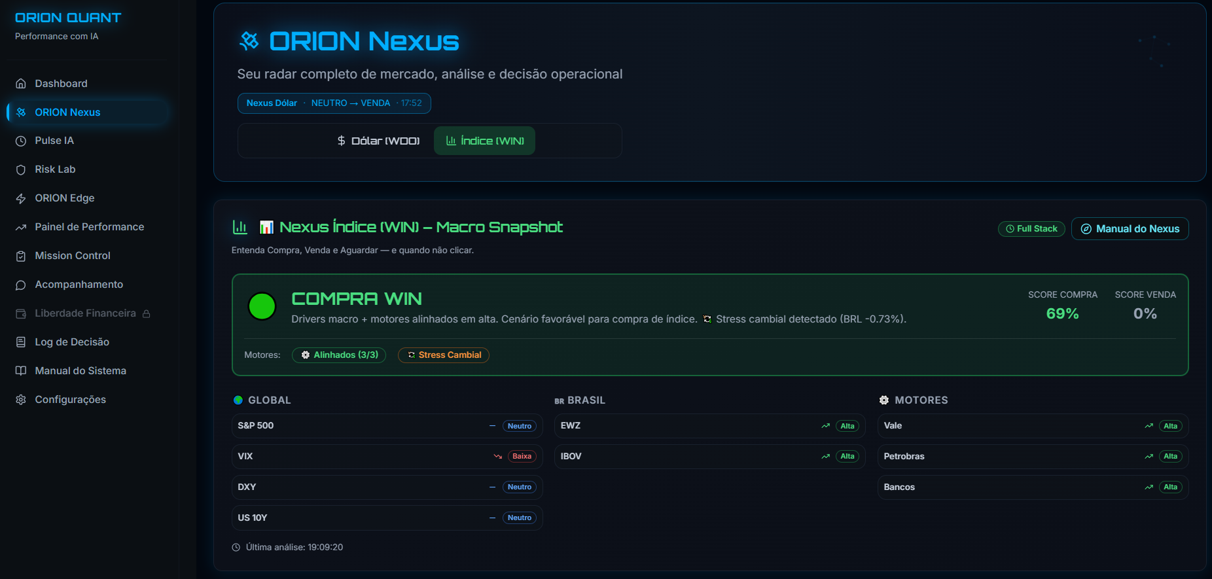Click the satellite icon in ORION Nexus header
The width and height of the screenshot is (1212, 579).
tap(249, 41)
